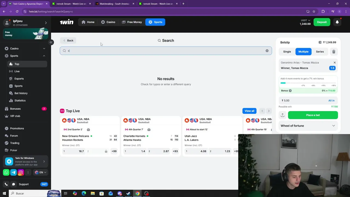Open VIP club in sidebar

coord(26,116)
